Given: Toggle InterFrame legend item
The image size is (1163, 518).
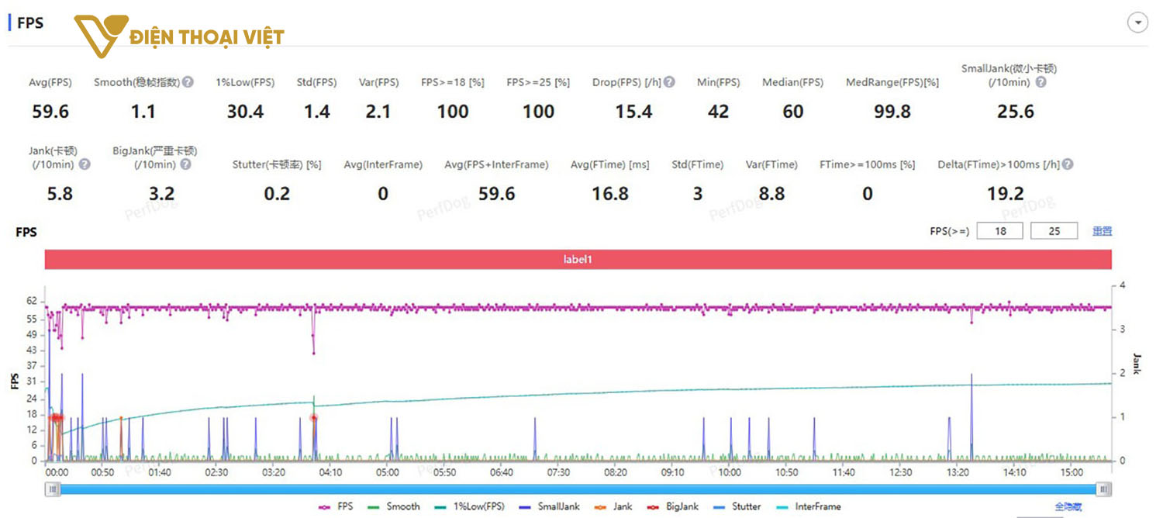Looking at the screenshot, I should (809, 506).
